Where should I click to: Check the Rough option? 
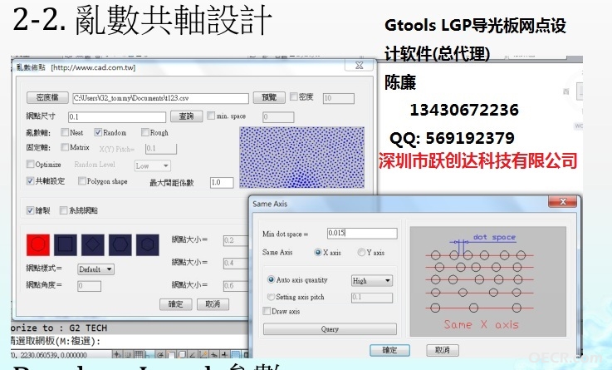[x=145, y=132]
